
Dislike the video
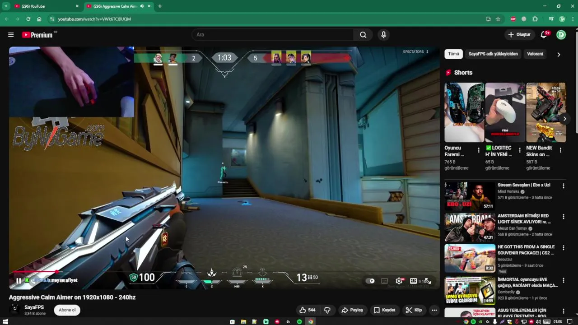click(328, 310)
